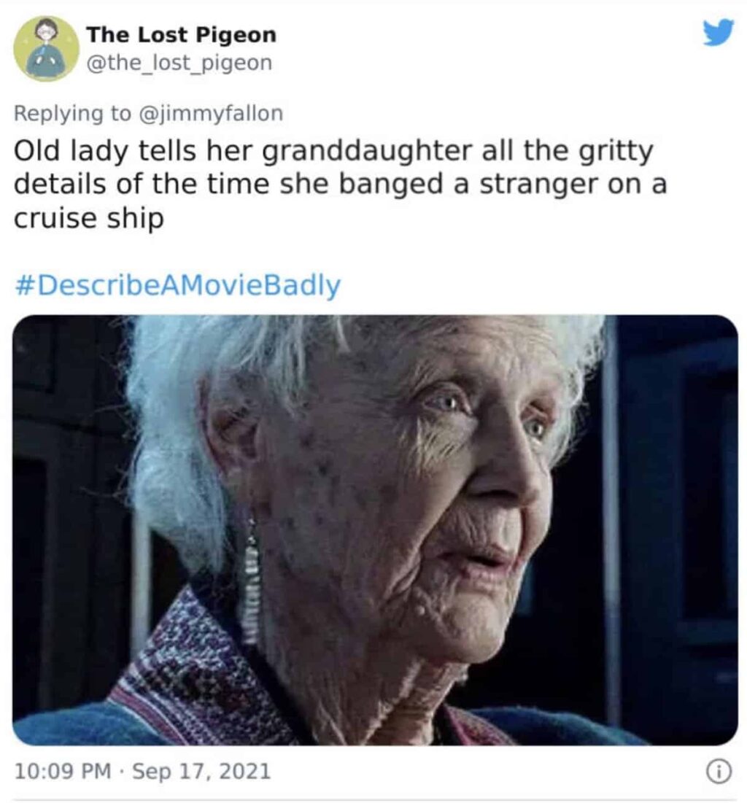The height and width of the screenshot is (803, 747).
Task: Click the dark background right of face
Action: click(671, 512)
